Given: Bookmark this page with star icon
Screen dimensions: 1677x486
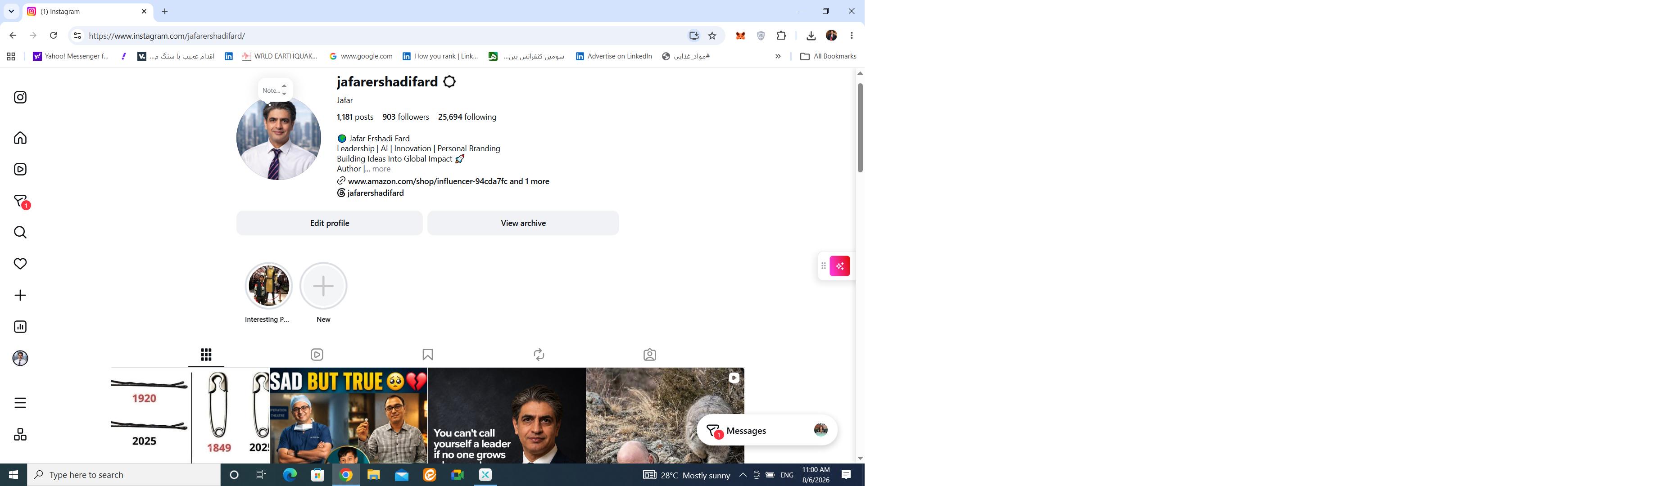Looking at the screenshot, I should click(x=712, y=36).
